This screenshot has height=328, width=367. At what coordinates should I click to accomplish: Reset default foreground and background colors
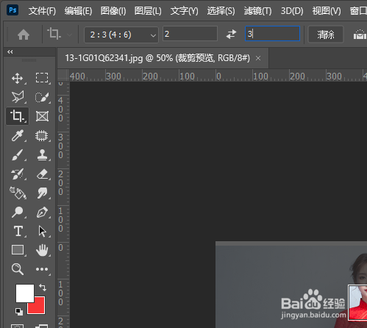coord(19,312)
